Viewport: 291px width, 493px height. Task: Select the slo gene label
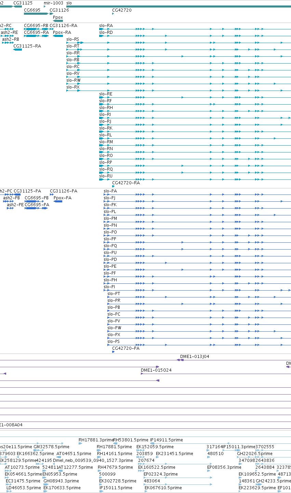(69, 3)
